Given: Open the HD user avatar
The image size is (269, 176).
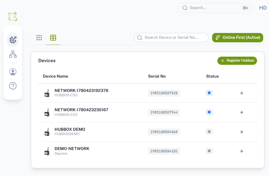Looking at the screenshot, I should [x=263, y=8].
